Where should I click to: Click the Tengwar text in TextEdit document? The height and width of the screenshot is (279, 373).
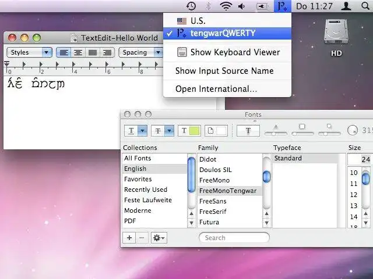[x=36, y=84]
